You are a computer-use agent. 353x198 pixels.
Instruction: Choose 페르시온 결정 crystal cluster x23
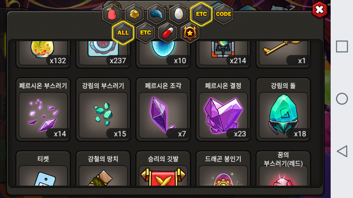coord(223,109)
